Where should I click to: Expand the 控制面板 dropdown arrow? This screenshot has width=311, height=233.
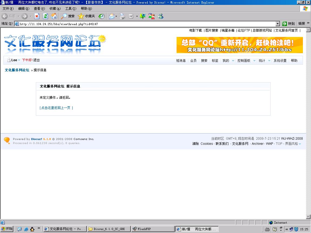click(254, 61)
